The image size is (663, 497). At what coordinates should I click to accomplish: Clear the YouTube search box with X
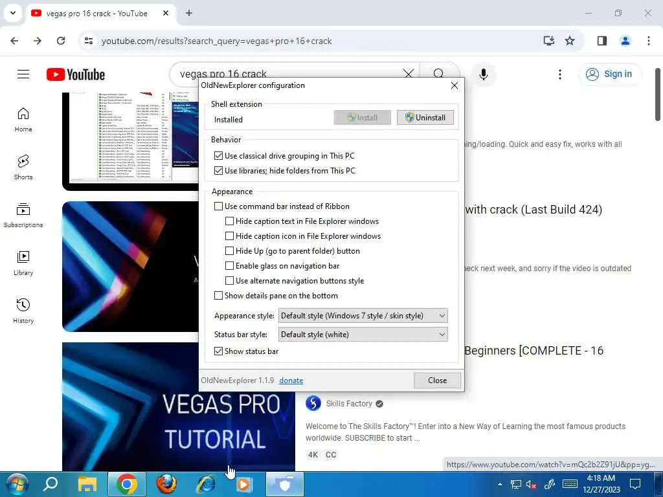[x=409, y=74]
